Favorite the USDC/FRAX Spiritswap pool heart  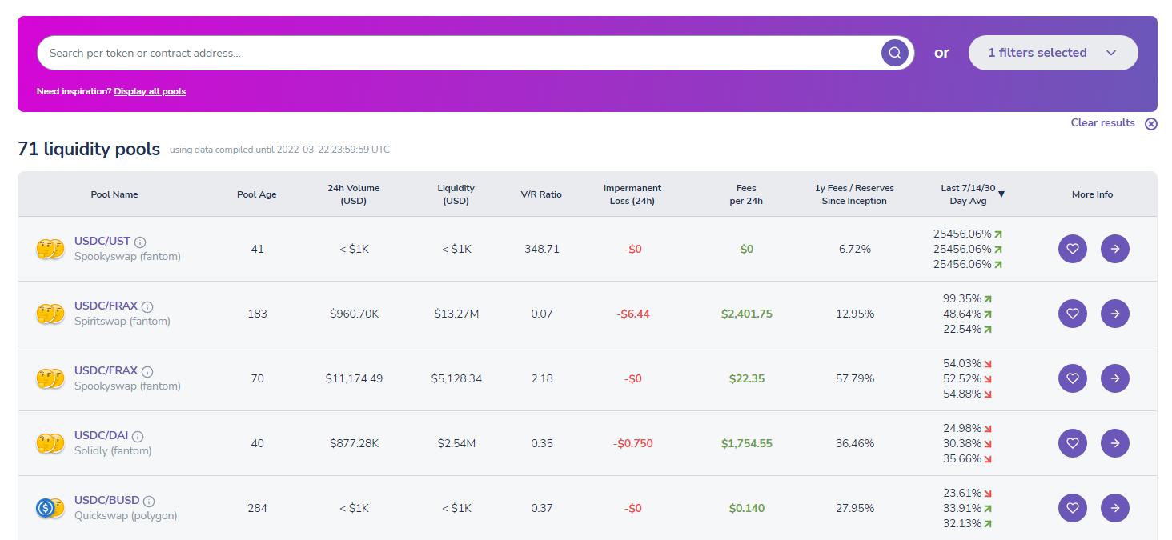point(1073,314)
